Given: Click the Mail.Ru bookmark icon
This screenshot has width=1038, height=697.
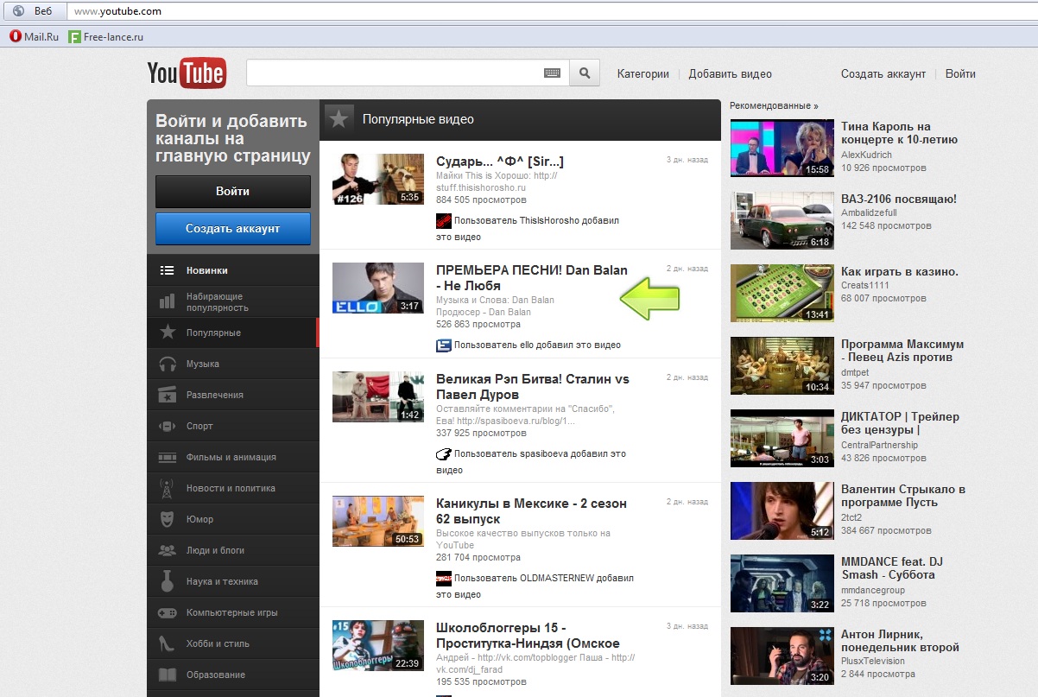Looking at the screenshot, I should (x=15, y=36).
